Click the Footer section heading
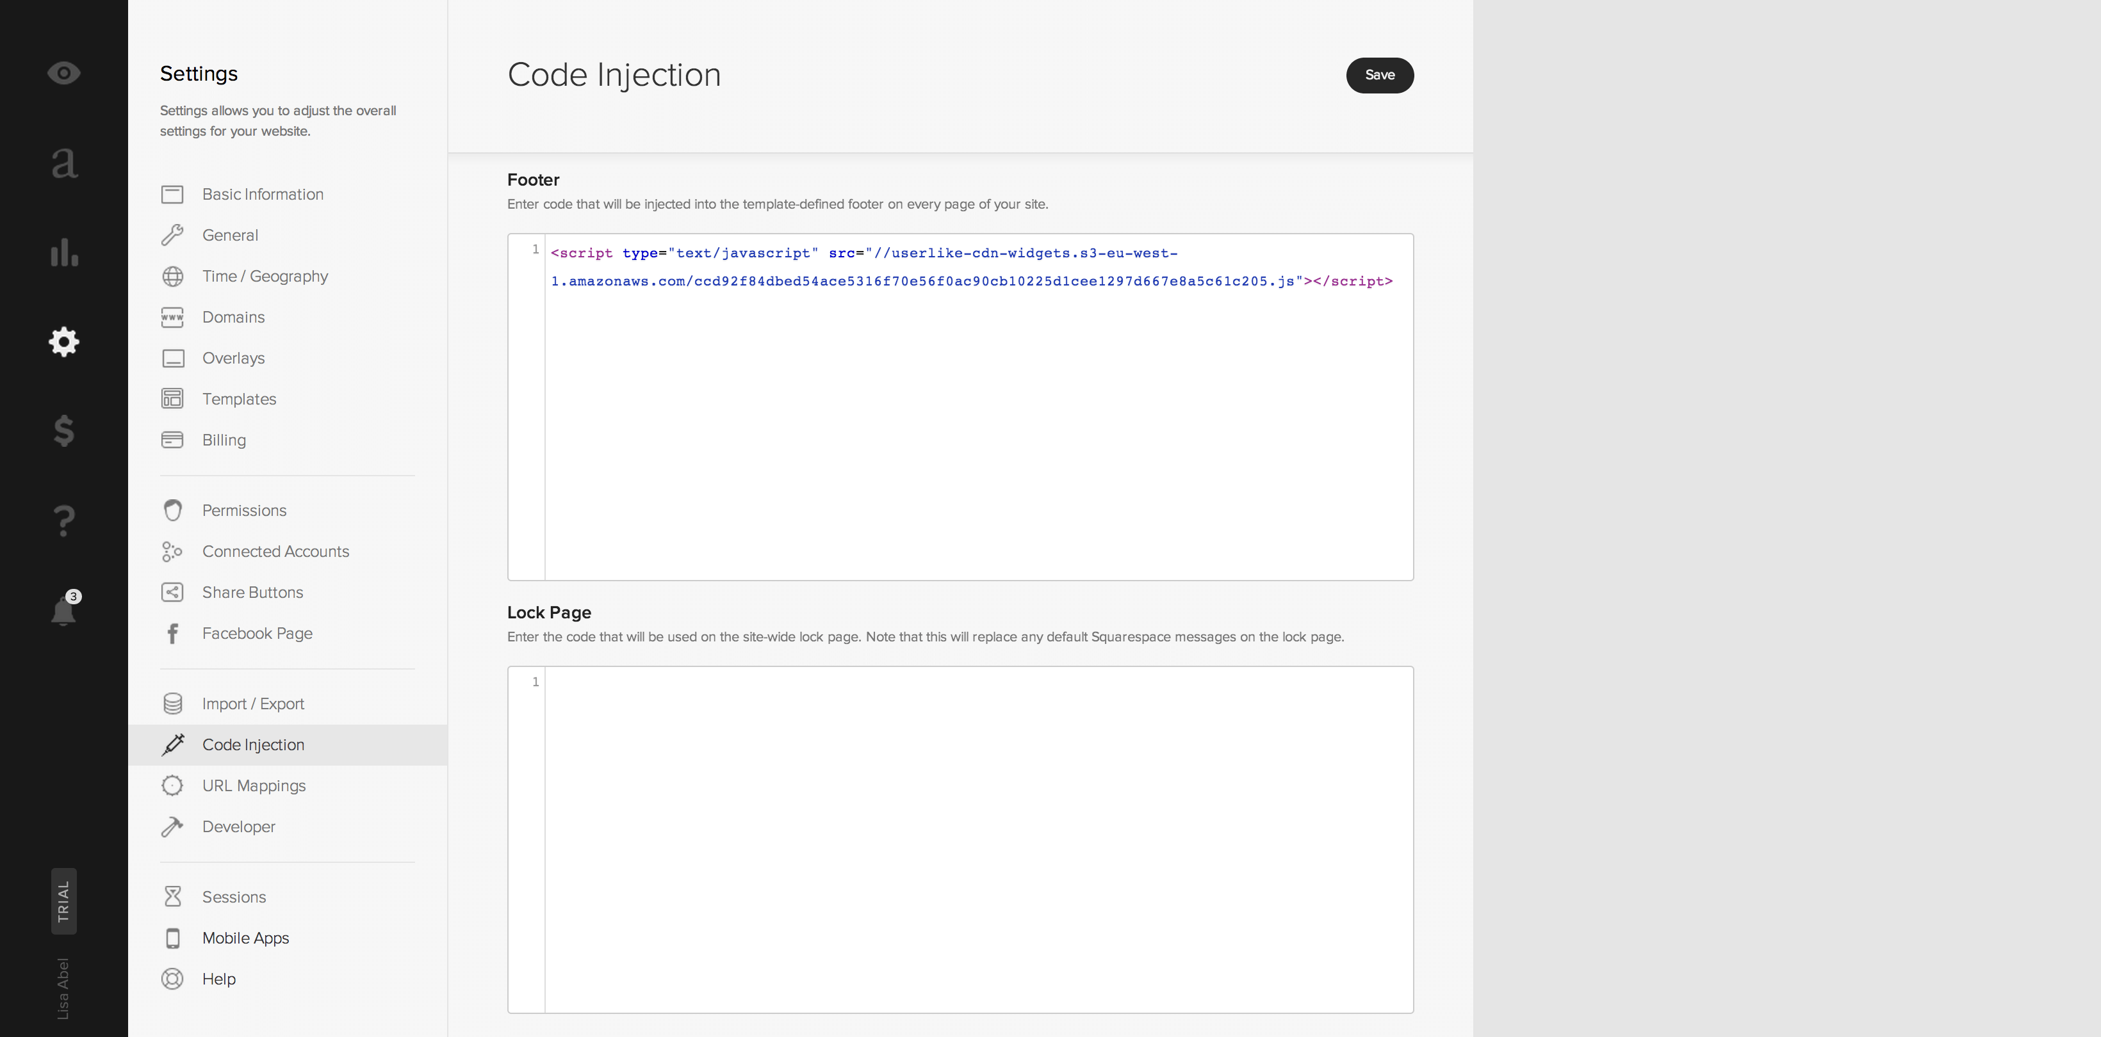Screen dimensions: 2101x1037 pos(534,180)
